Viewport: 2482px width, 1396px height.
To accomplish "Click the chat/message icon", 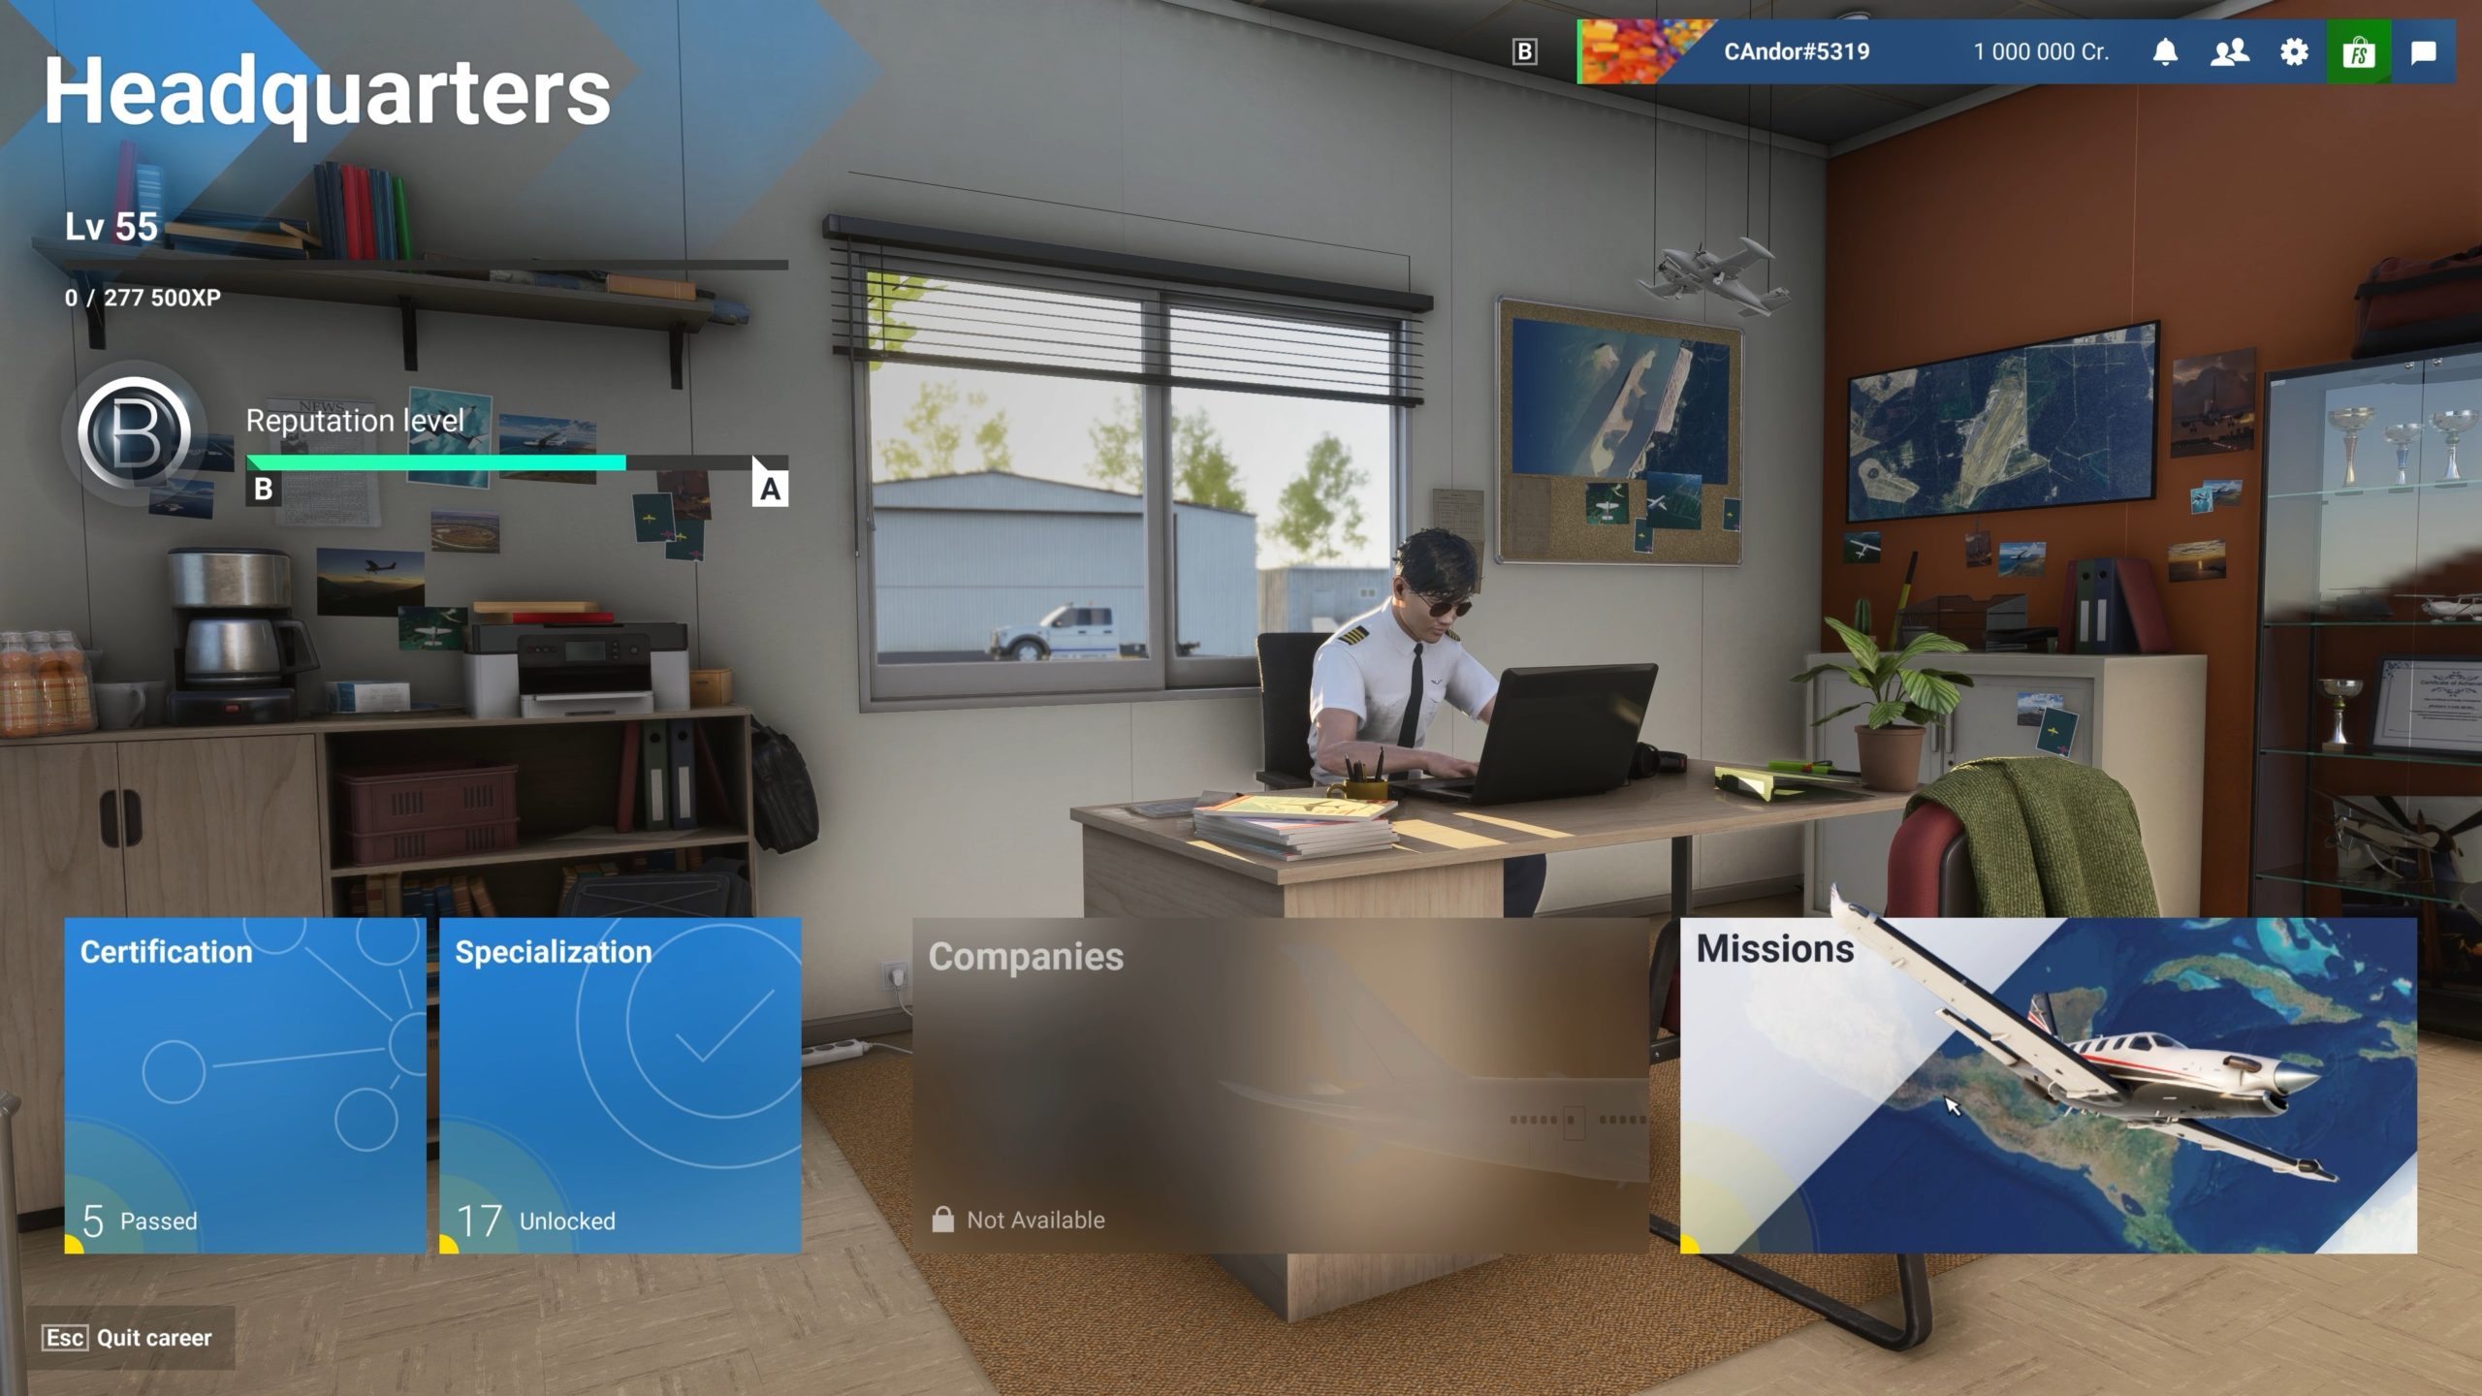I will [x=2422, y=51].
